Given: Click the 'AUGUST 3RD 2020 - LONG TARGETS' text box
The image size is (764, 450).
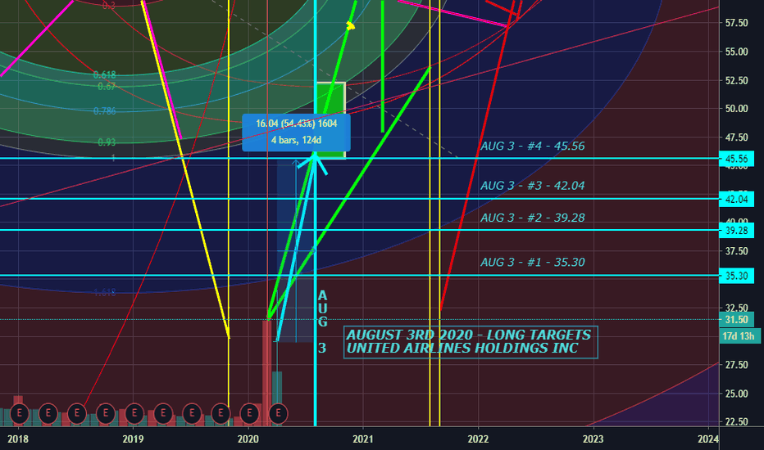Looking at the screenshot, I should (471, 342).
